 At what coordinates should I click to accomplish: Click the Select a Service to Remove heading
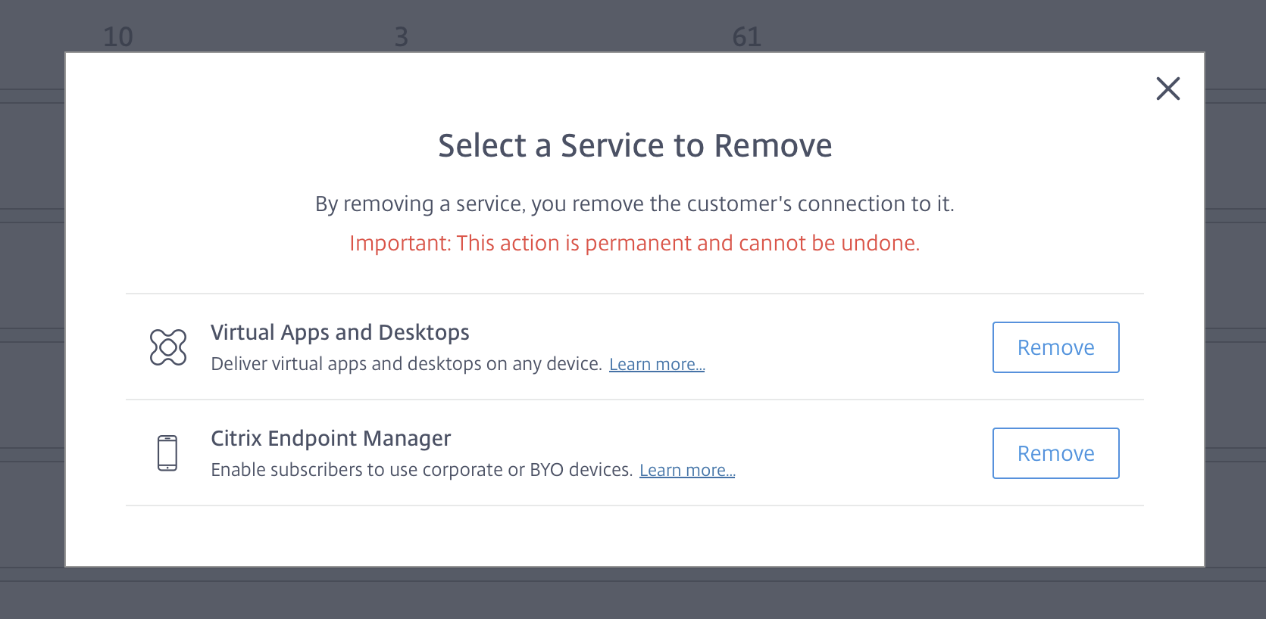pyautogui.click(x=635, y=145)
